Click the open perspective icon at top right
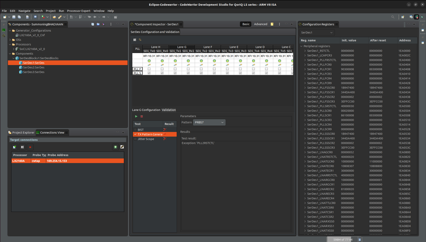Screen dimensions: 426x242 [403, 17]
